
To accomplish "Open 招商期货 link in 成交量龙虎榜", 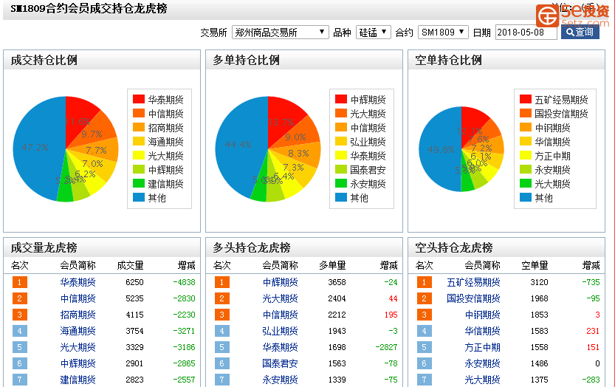I will coord(78,315).
